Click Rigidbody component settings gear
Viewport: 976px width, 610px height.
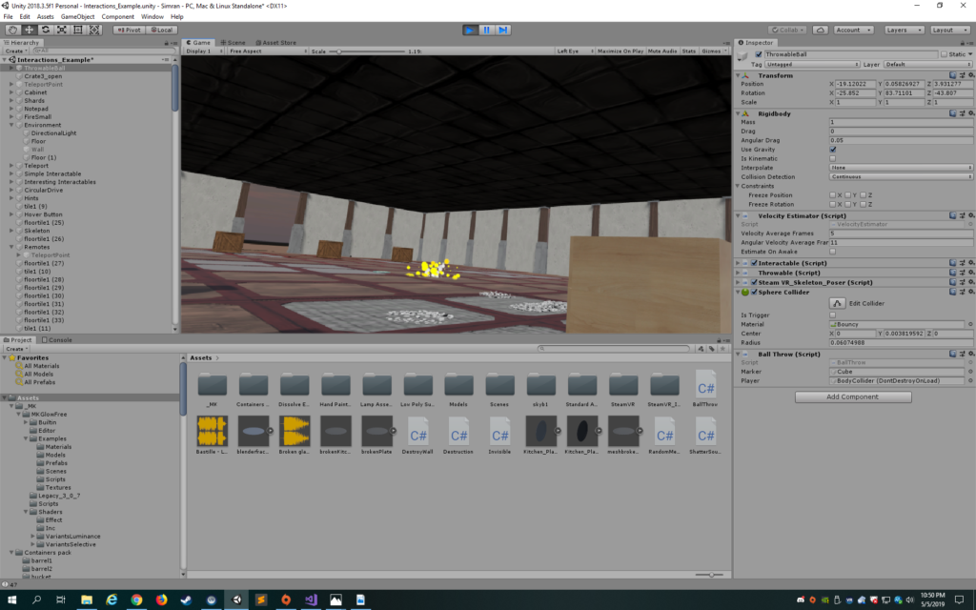[970, 114]
